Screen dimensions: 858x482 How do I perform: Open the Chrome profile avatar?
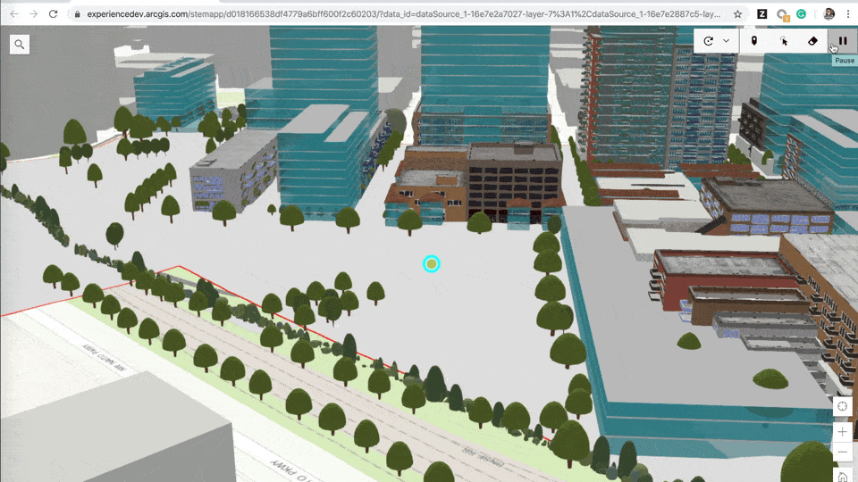point(829,14)
